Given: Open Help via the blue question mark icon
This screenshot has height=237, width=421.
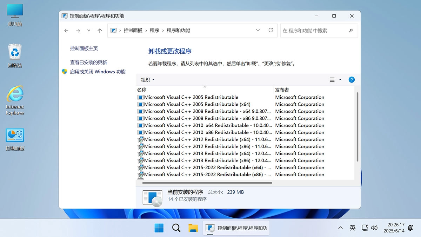Looking at the screenshot, I should (352, 79).
